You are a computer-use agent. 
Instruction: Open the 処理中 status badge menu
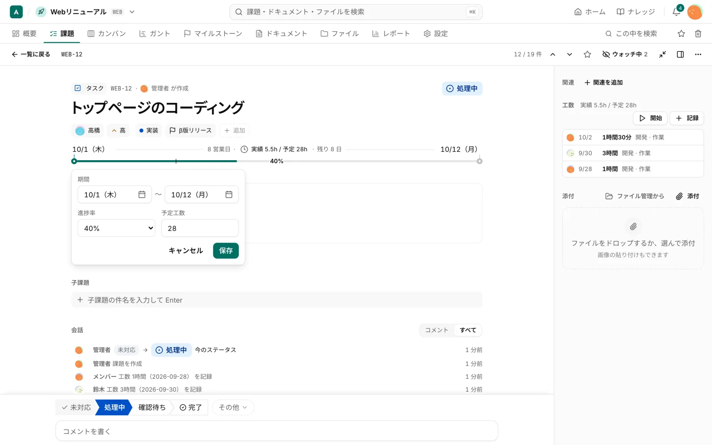tap(462, 89)
